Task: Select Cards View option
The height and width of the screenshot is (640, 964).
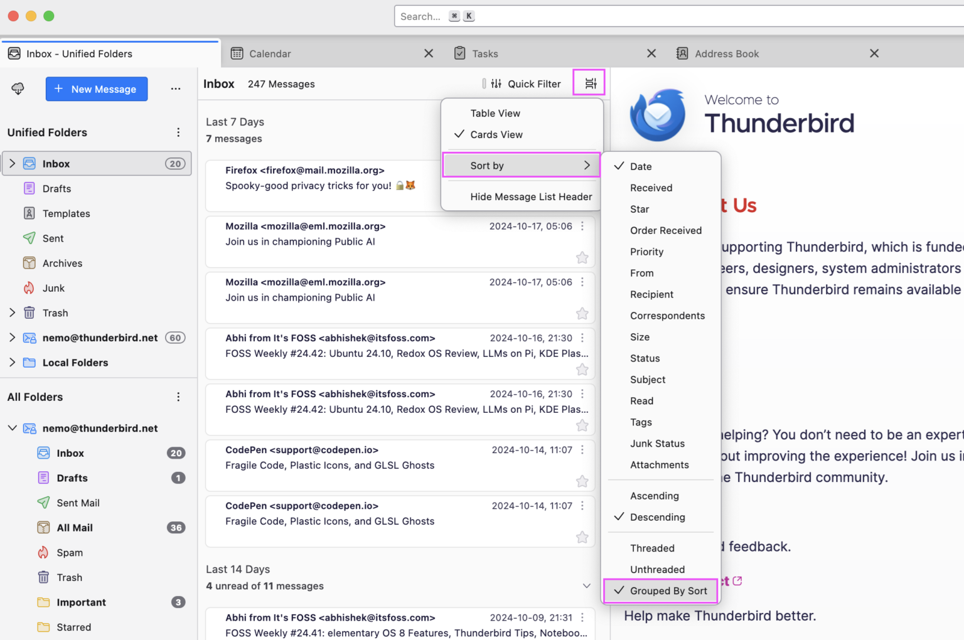Action: click(522, 135)
